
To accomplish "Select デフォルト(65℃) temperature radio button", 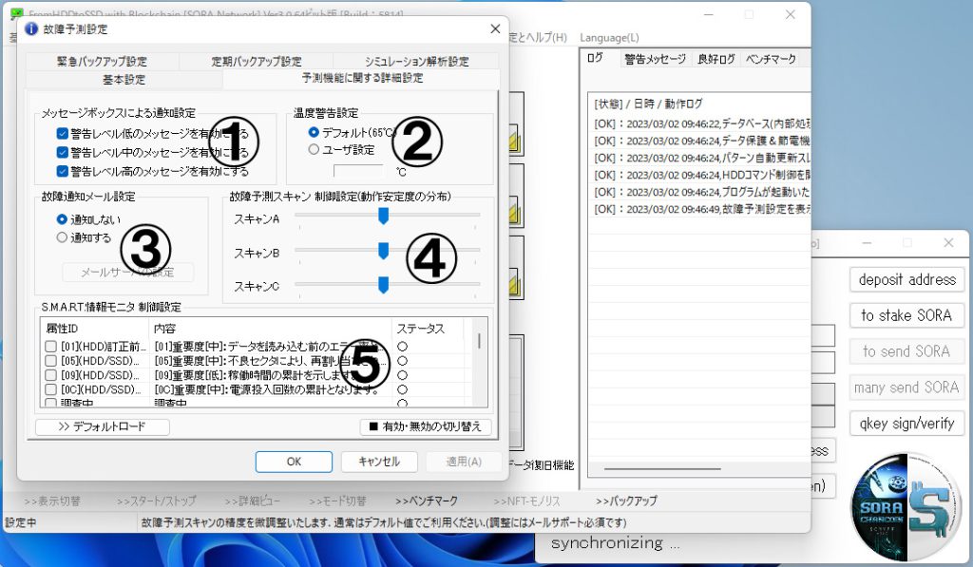I will (314, 132).
